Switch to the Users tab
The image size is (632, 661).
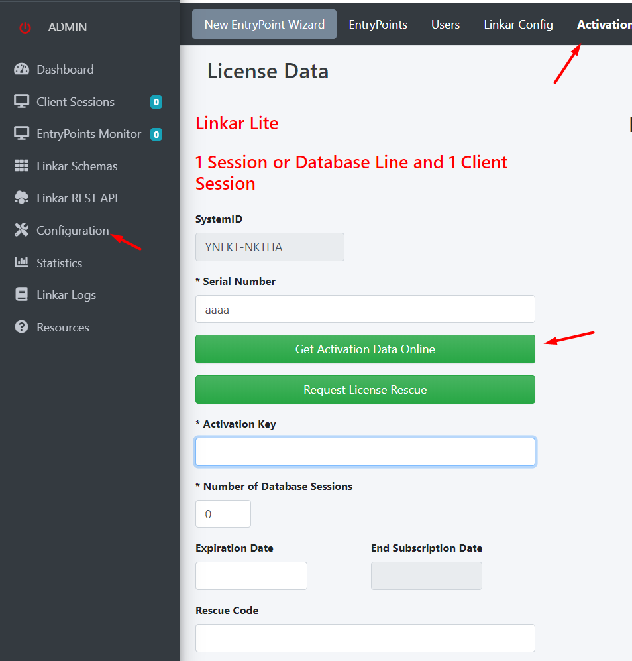[445, 25]
